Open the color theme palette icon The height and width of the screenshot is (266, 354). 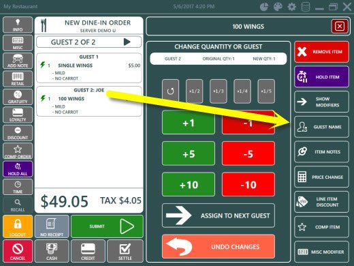[x=278, y=7]
